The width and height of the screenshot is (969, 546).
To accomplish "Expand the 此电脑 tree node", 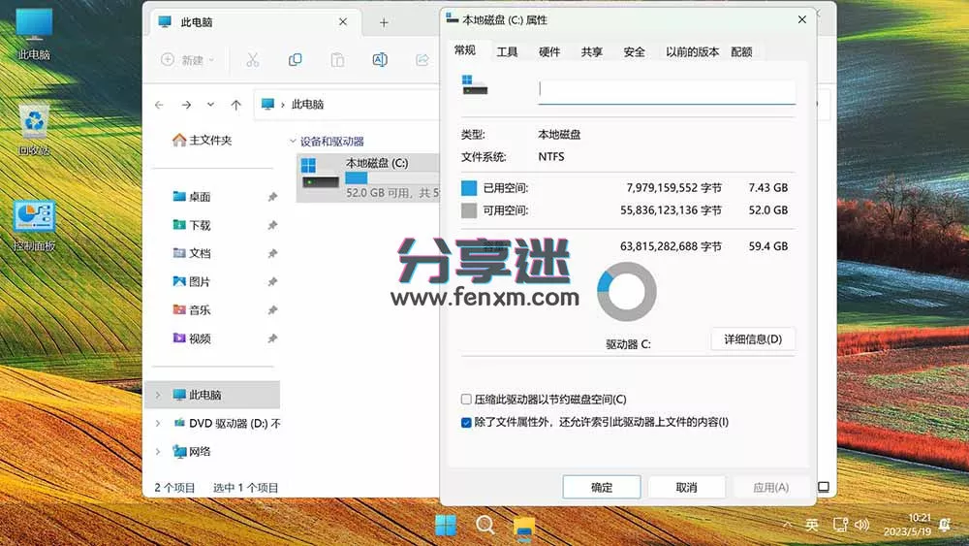I will [x=158, y=396].
